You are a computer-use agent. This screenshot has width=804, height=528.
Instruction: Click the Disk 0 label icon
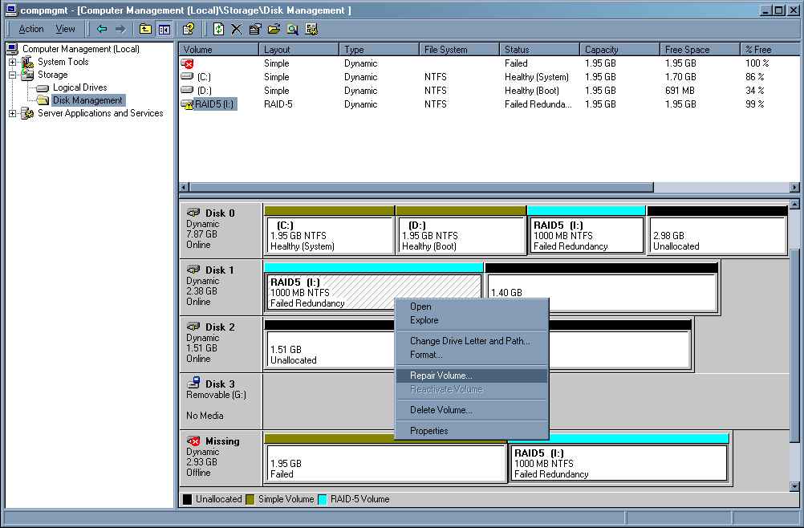(x=194, y=213)
